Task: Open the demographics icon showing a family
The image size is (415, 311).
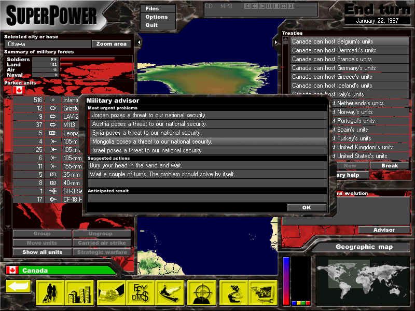Action: coord(50,293)
